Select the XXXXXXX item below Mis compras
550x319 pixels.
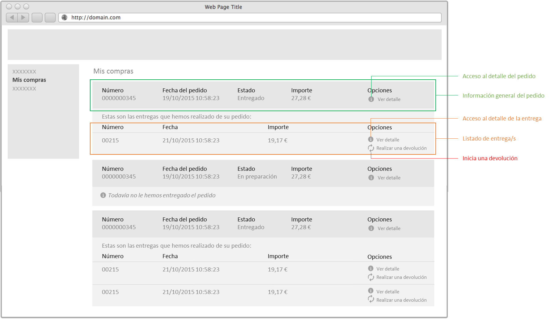(24, 89)
